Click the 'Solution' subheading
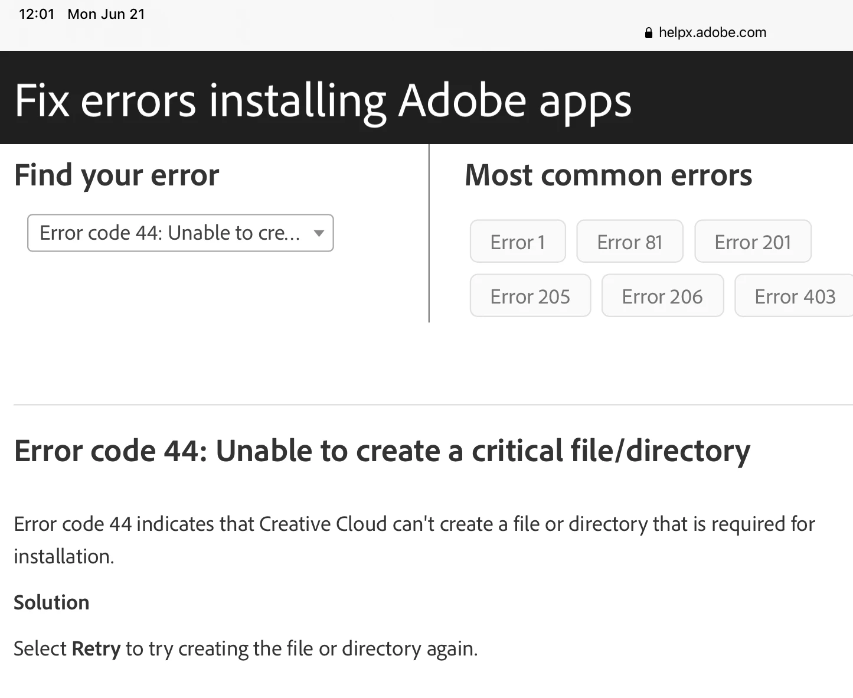Viewport: 853px width, 698px height. [51, 602]
